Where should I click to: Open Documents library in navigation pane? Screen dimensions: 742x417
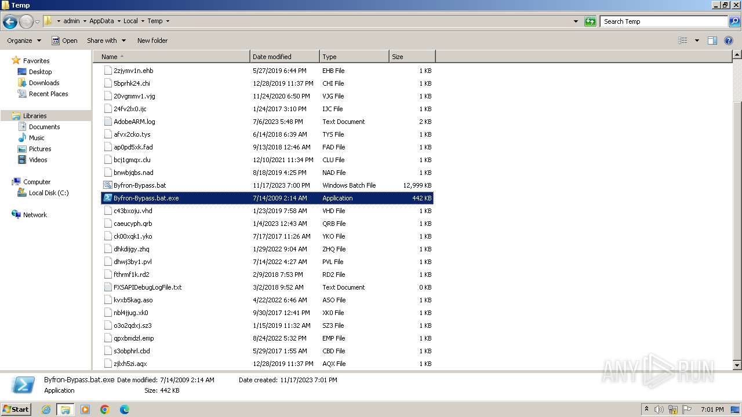click(x=44, y=127)
